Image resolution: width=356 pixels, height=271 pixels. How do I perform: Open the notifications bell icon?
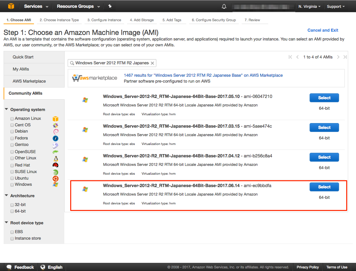coord(224,7)
